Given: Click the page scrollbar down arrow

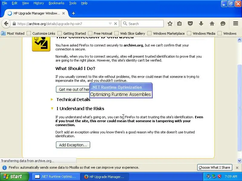Looking at the screenshot, I should [x=239, y=160].
